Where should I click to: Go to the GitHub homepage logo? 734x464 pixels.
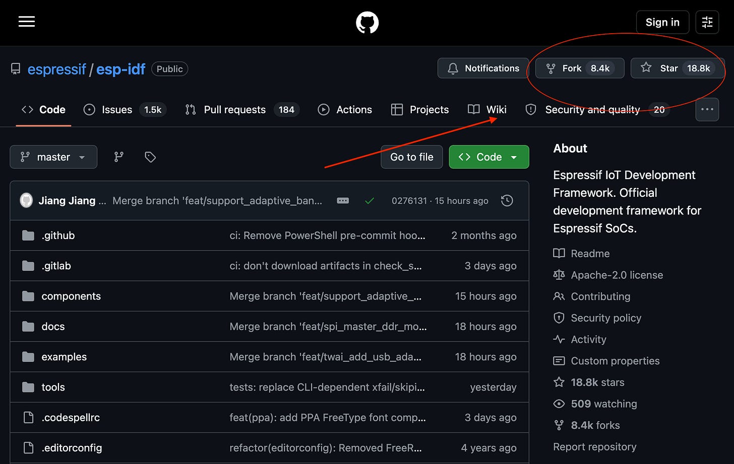click(x=367, y=23)
